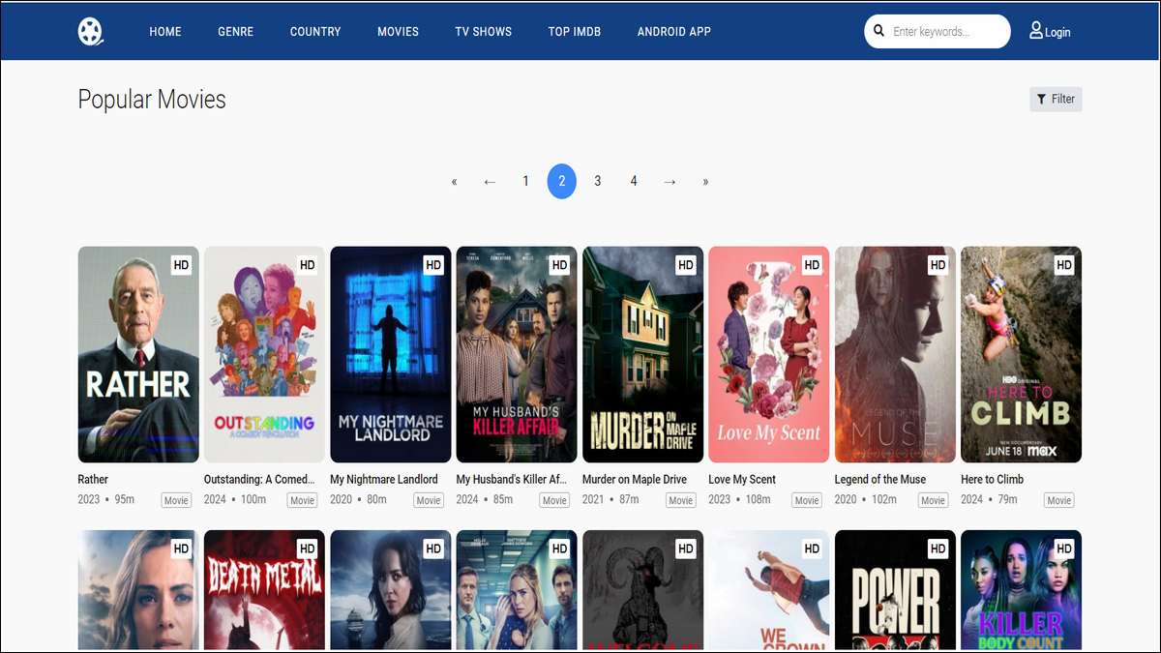Go to pagination page 3
Screen dimensions: 1161x653
point(598,181)
